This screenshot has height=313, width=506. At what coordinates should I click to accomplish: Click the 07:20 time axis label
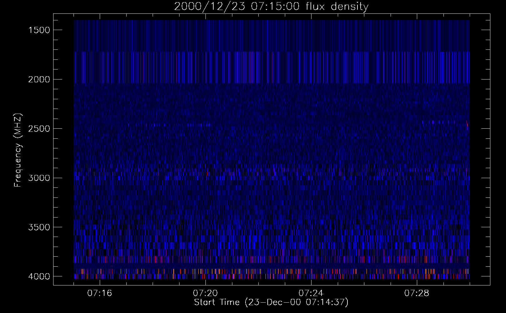tap(205, 293)
